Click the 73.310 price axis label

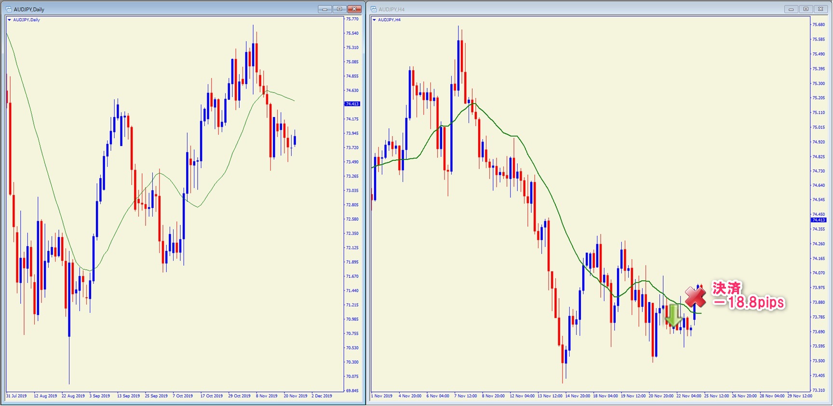coord(819,391)
